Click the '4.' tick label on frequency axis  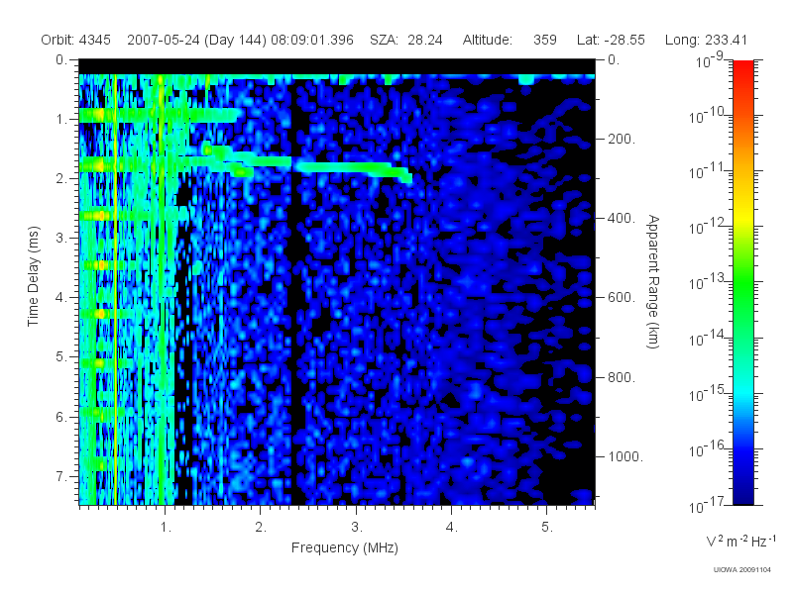tap(452, 528)
